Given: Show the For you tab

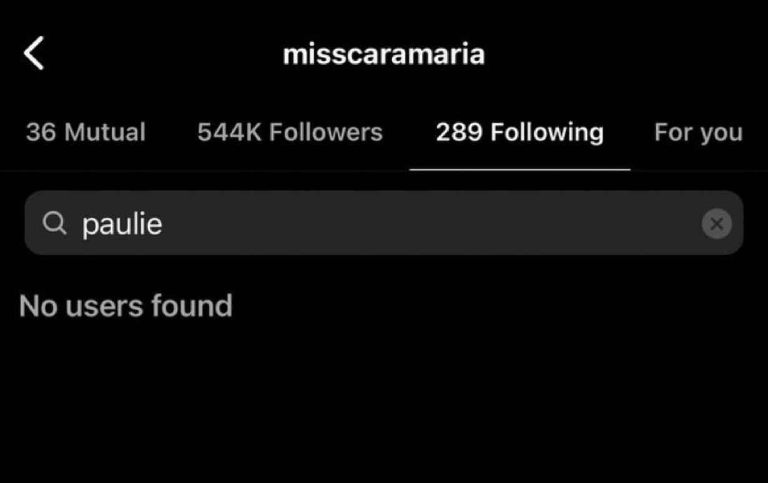Looking at the screenshot, I should click(698, 133).
